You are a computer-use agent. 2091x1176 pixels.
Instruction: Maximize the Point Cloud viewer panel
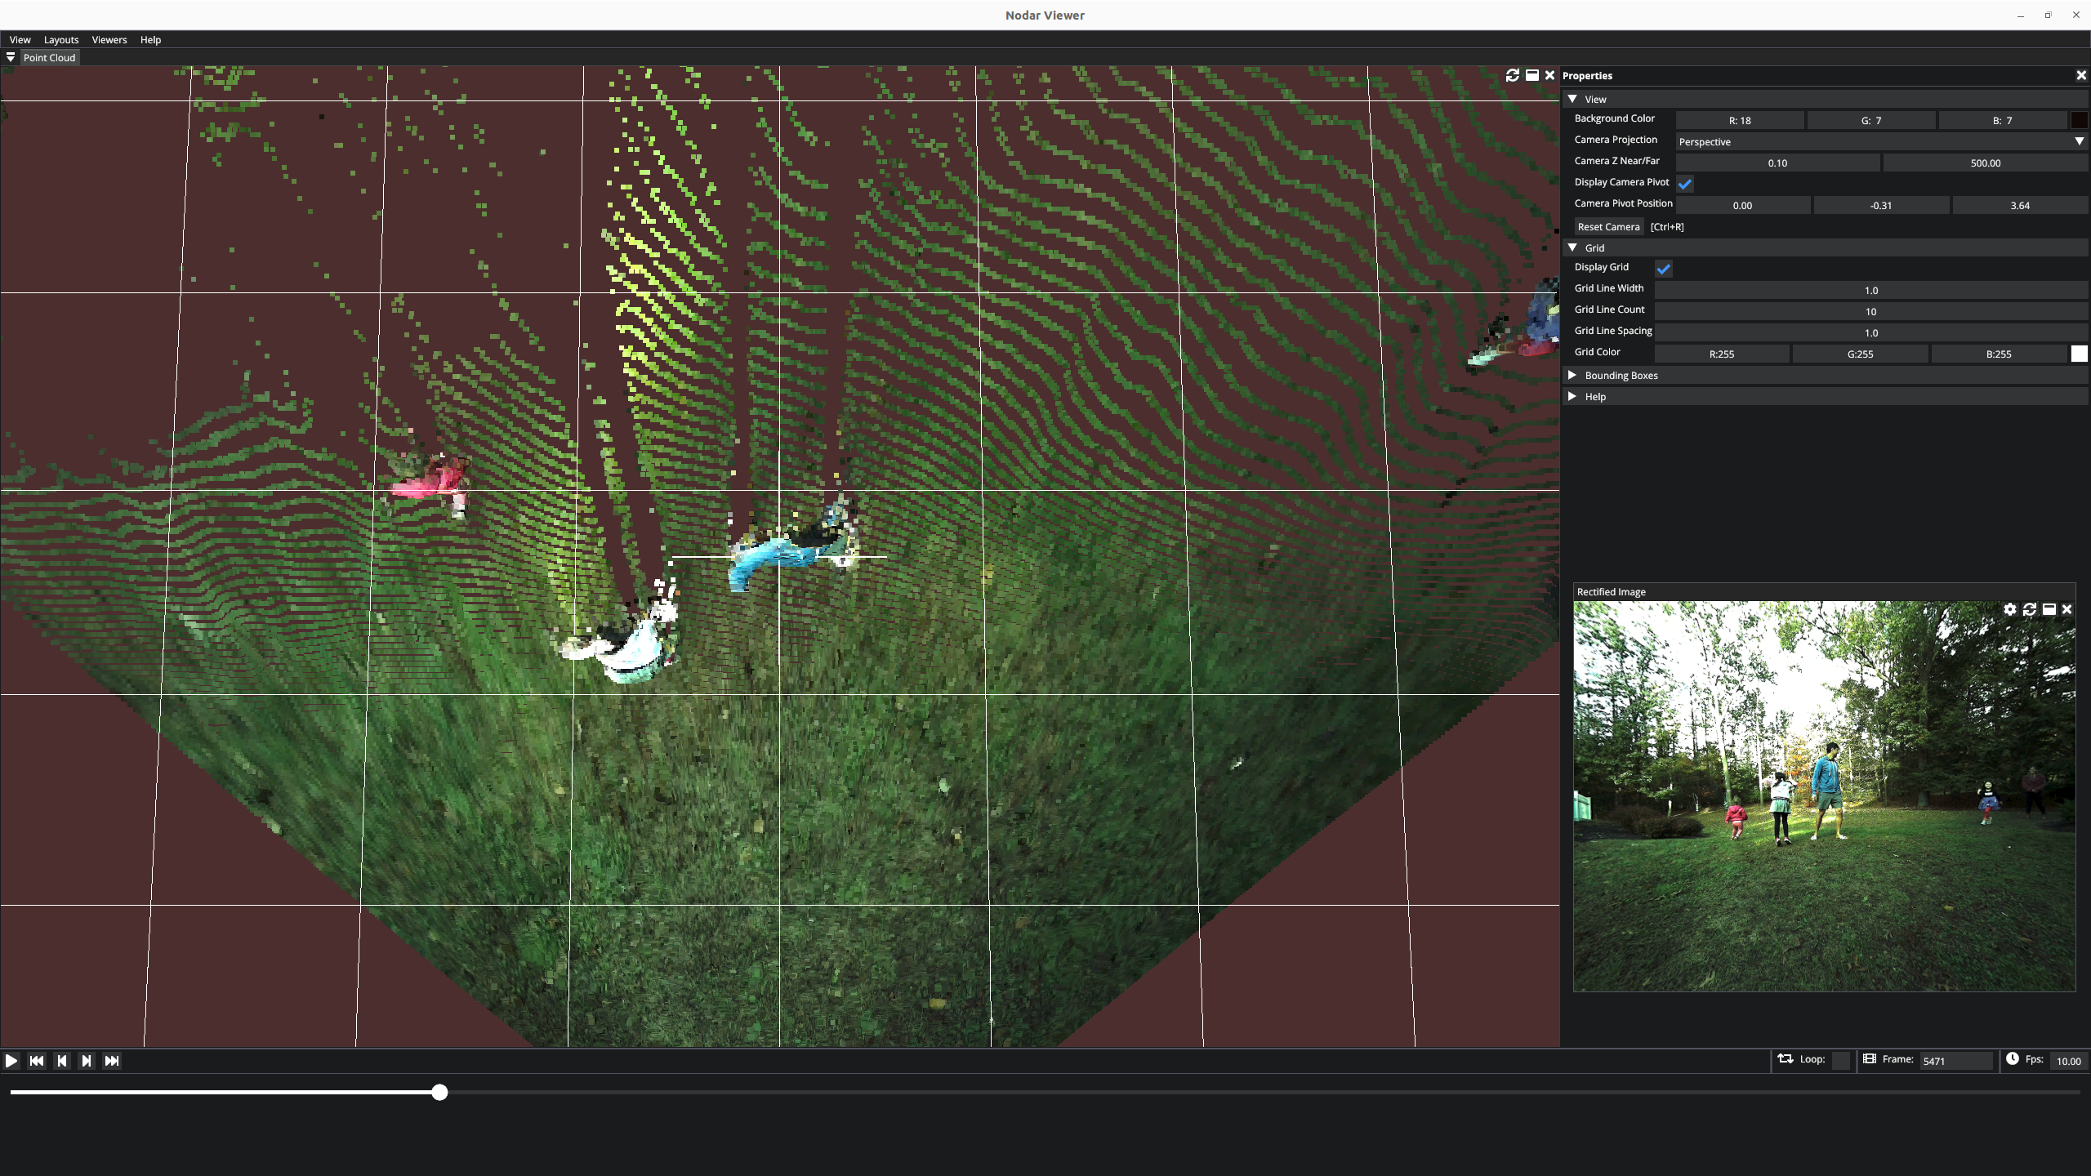pos(1532,75)
